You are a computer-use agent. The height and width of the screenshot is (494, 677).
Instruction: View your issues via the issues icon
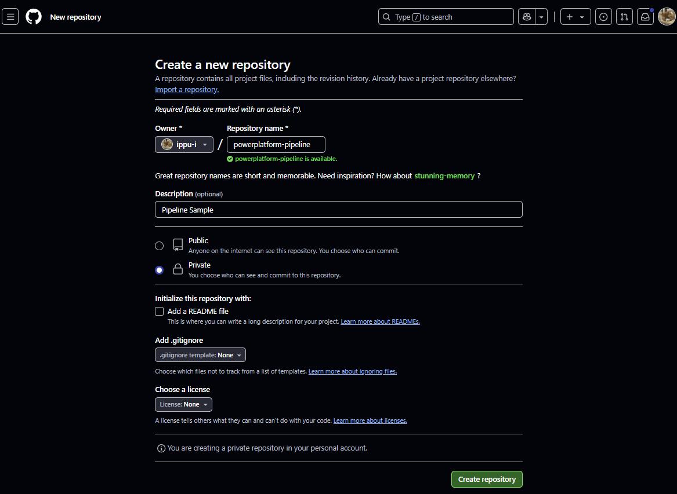click(603, 16)
